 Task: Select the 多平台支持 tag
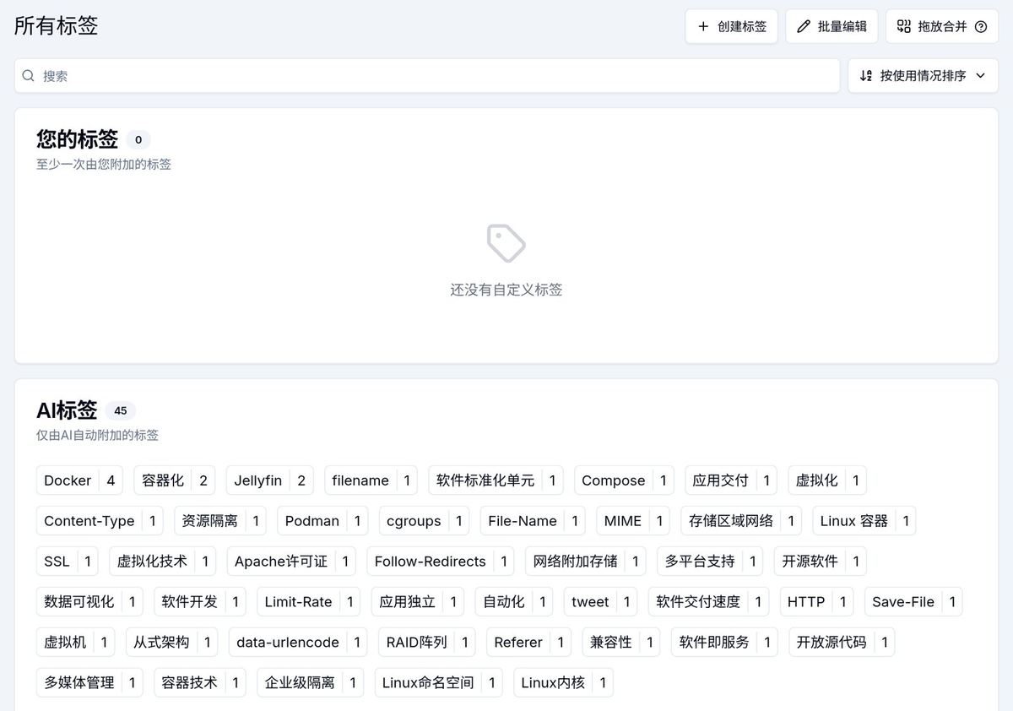(711, 562)
